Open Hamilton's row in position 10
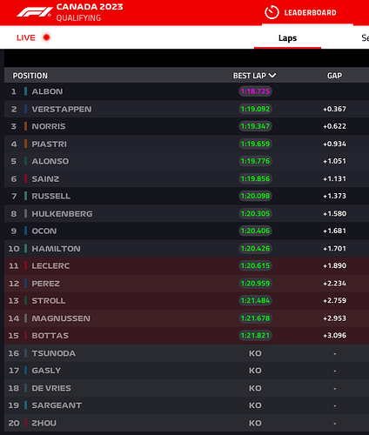 click(x=186, y=249)
